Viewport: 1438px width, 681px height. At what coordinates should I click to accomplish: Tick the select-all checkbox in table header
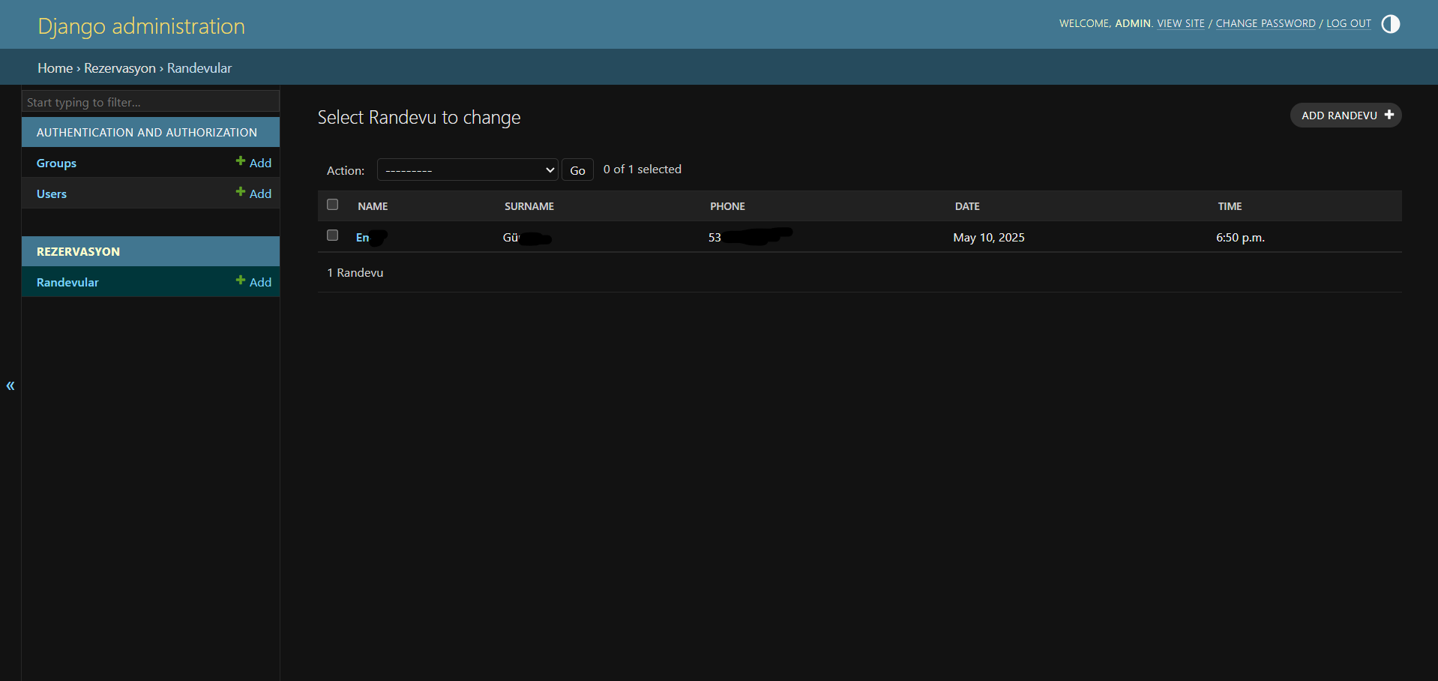point(333,204)
